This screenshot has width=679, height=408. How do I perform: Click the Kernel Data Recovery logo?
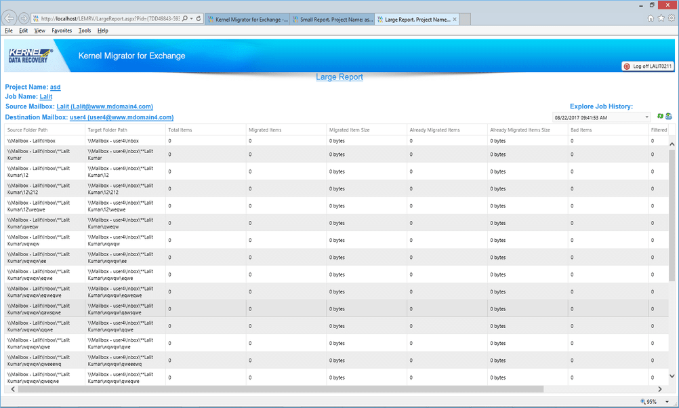[30, 56]
